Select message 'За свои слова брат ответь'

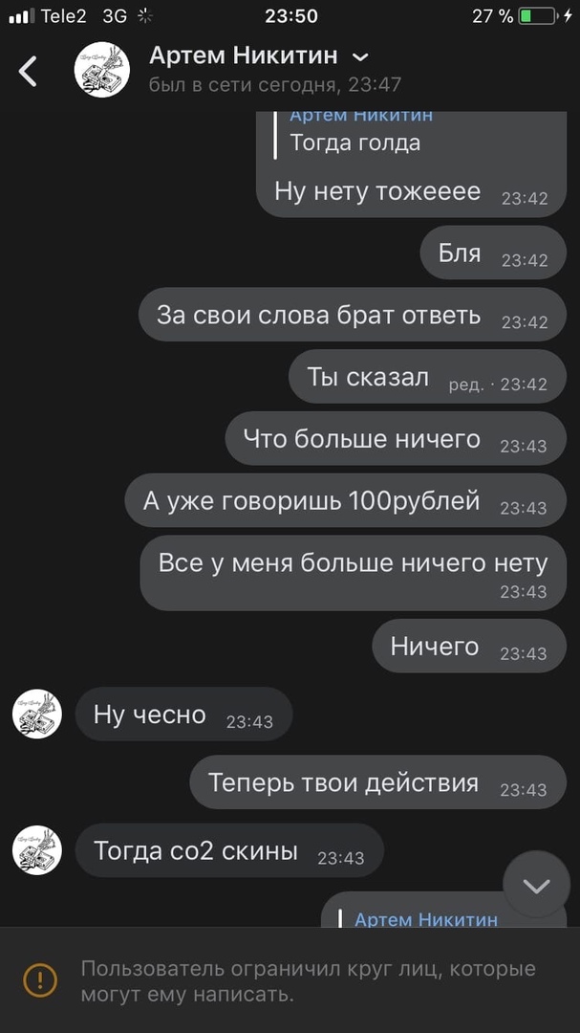tap(353, 315)
